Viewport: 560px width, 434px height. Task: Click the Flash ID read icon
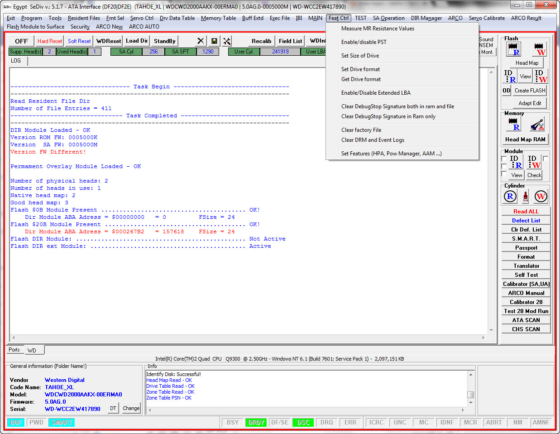(x=510, y=76)
